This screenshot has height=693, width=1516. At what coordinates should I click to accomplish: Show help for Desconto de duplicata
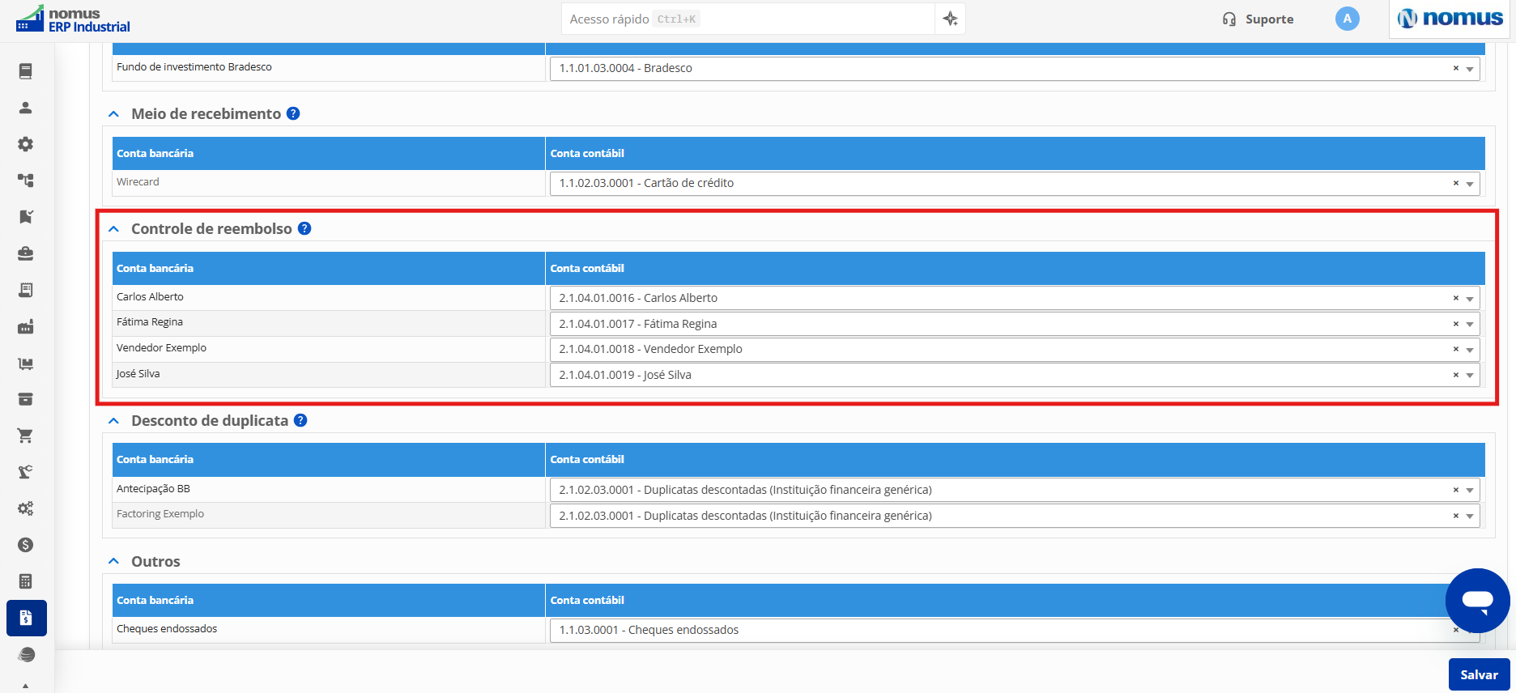pyautogui.click(x=300, y=420)
